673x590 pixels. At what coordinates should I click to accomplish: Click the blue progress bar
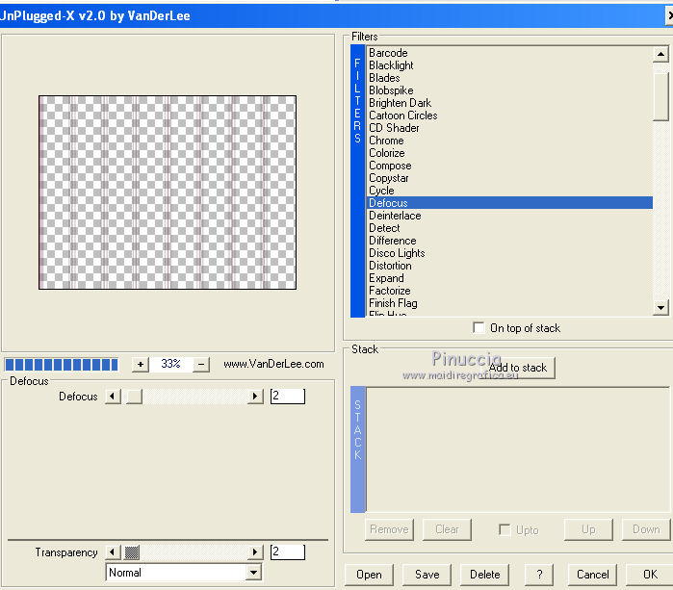(61, 364)
